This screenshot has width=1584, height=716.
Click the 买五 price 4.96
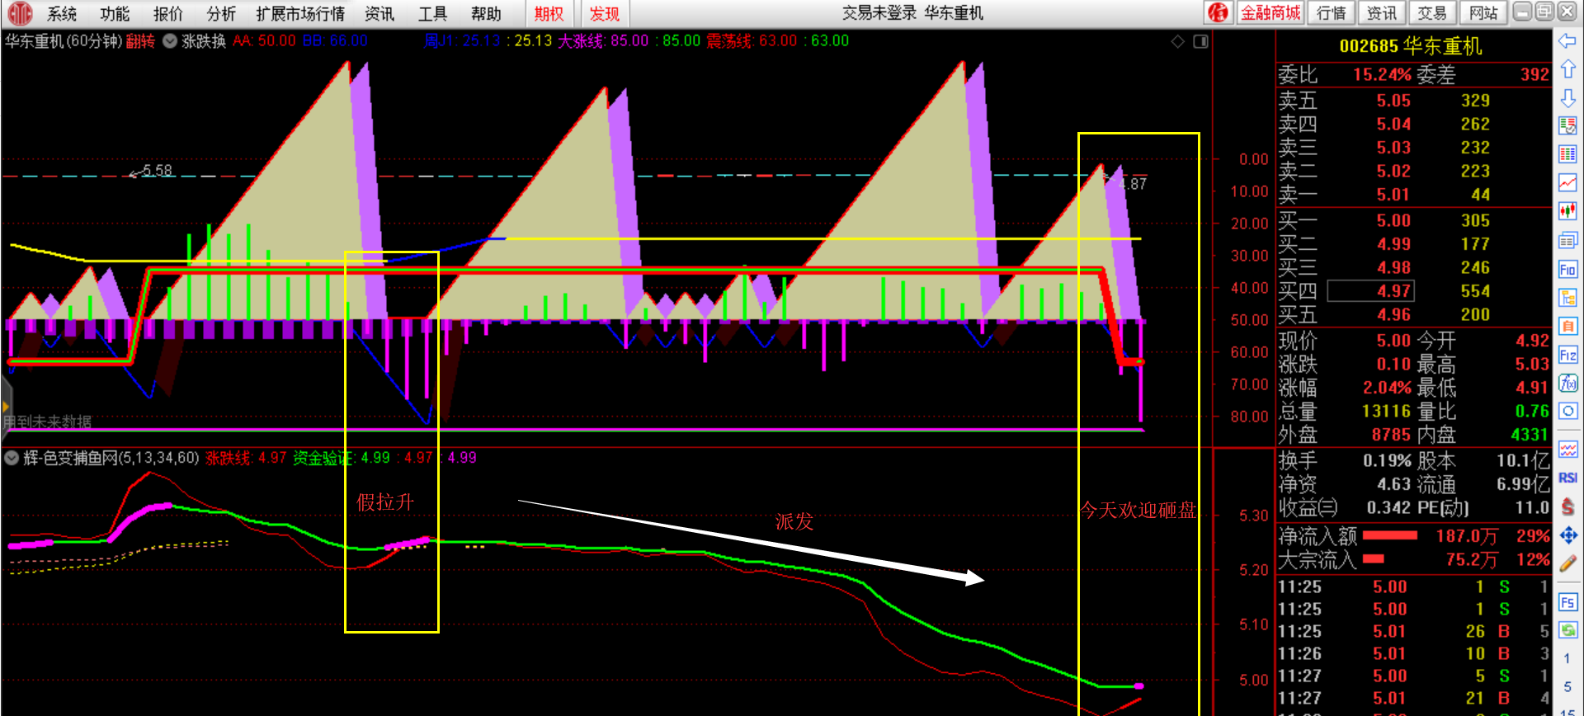(1393, 315)
